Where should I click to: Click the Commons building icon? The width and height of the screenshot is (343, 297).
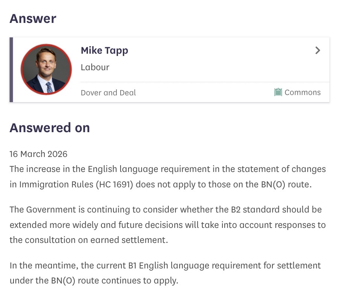point(278,92)
